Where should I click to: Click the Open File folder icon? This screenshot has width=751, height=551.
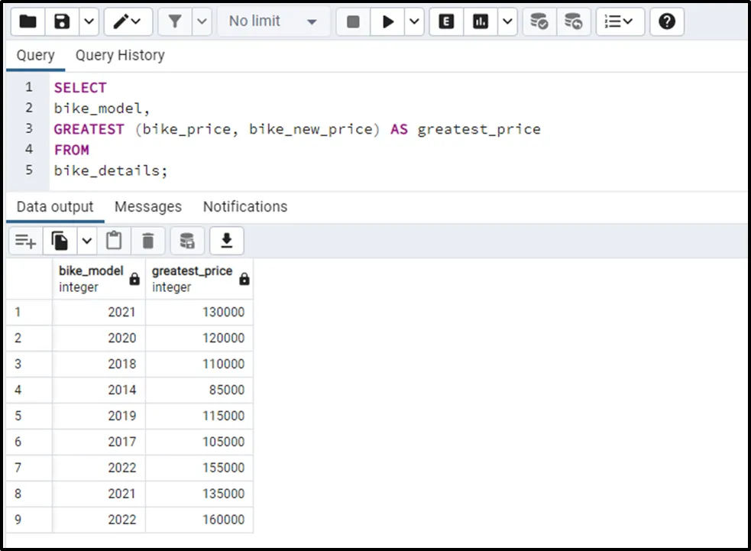tap(28, 22)
